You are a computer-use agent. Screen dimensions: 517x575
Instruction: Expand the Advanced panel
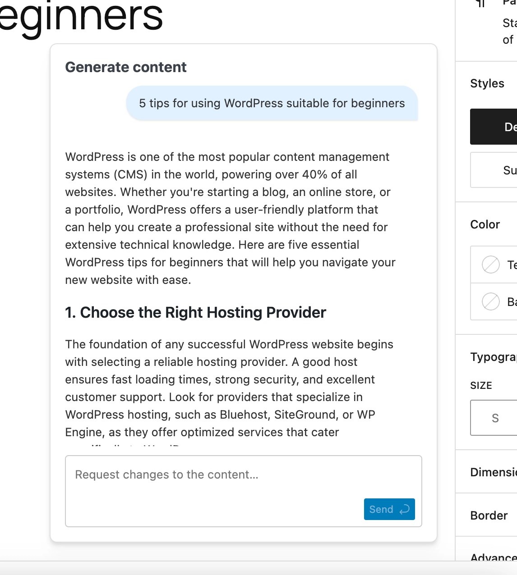[493, 557]
